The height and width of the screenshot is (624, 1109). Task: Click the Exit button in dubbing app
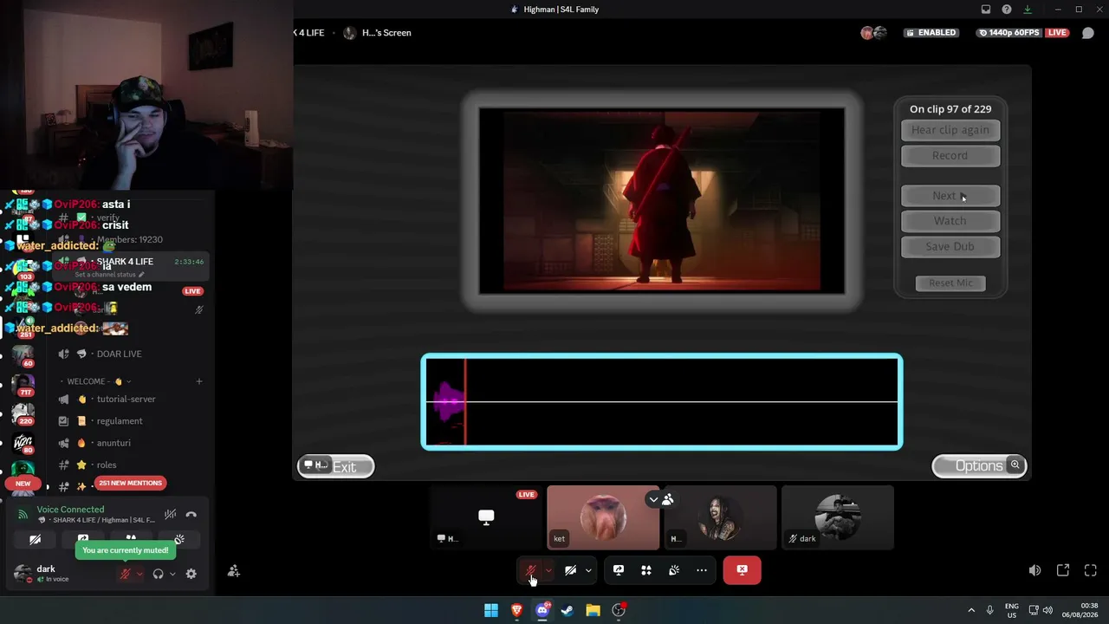tap(336, 466)
